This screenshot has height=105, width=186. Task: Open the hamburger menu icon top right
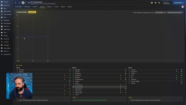point(152,3)
